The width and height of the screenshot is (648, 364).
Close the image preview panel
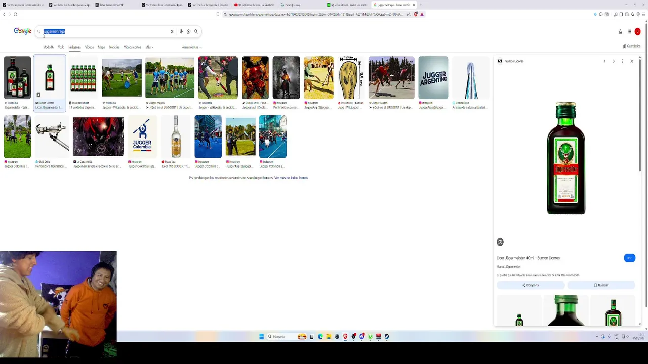click(x=632, y=61)
